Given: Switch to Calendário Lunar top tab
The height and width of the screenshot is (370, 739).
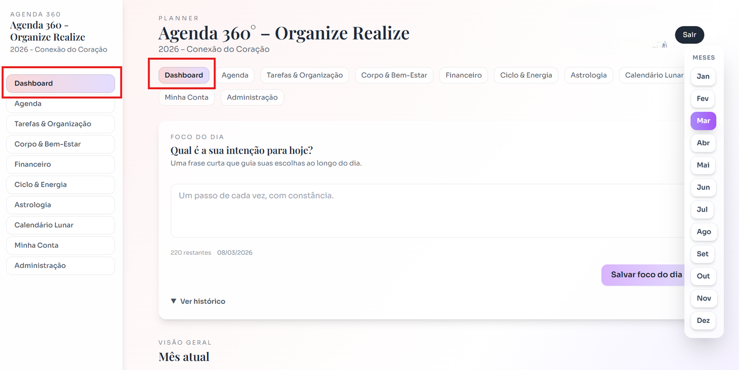Looking at the screenshot, I should tap(652, 75).
